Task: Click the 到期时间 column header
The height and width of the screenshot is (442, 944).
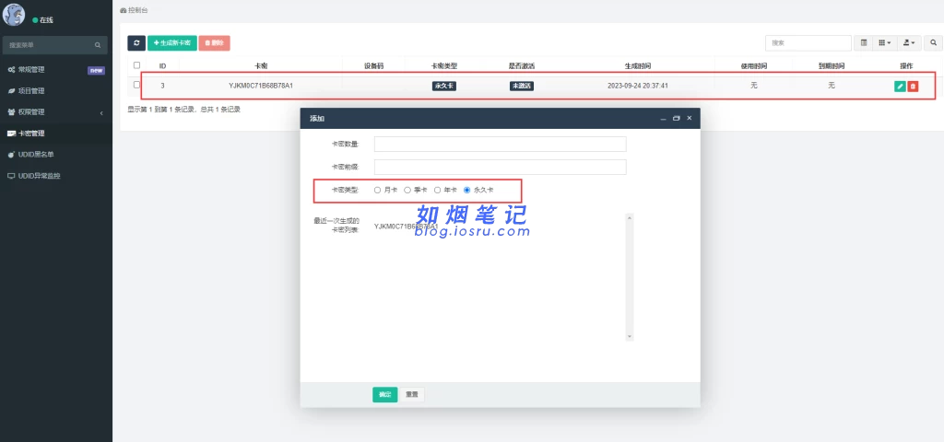Action: pos(832,65)
